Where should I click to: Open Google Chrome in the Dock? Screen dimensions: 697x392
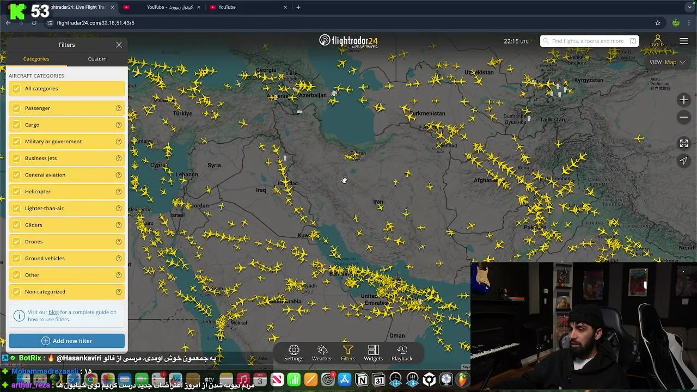(x=91, y=380)
